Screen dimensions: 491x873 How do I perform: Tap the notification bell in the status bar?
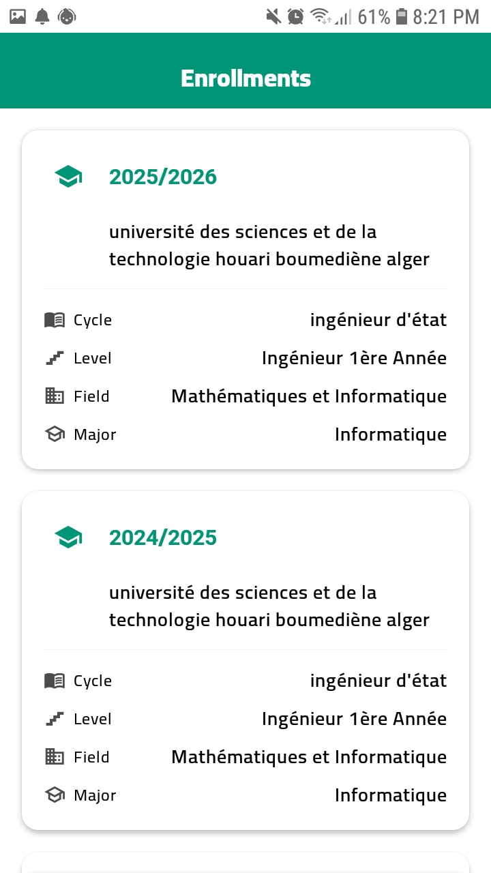point(42,16)
